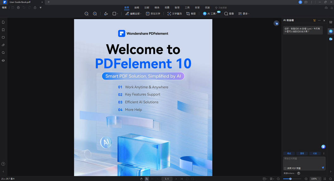
Task: Adjust the zoom slider in status bar
Action: pyautogui.click(x=291, y=179)
